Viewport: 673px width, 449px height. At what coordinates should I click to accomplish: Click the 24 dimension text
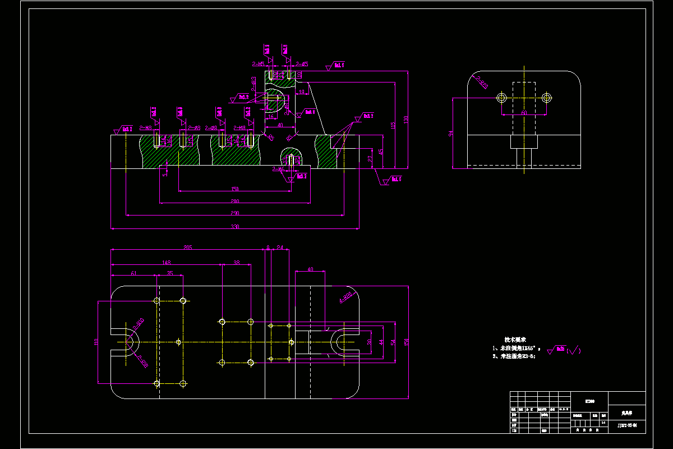[x=279, y=246]
